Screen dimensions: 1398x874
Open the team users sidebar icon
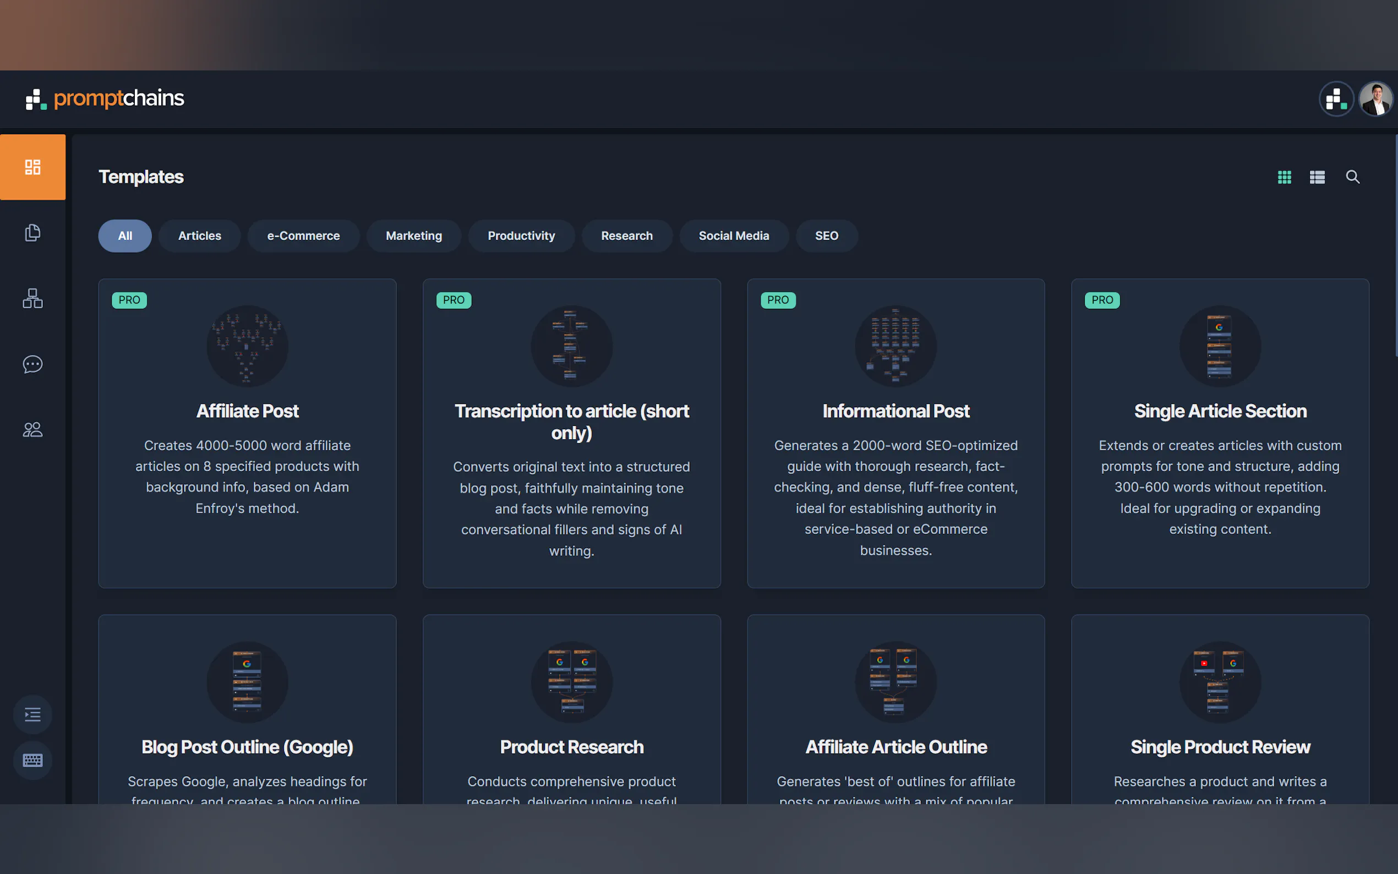pos(32,429)
